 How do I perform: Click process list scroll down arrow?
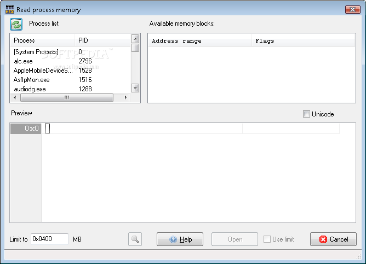click(135, 88)
